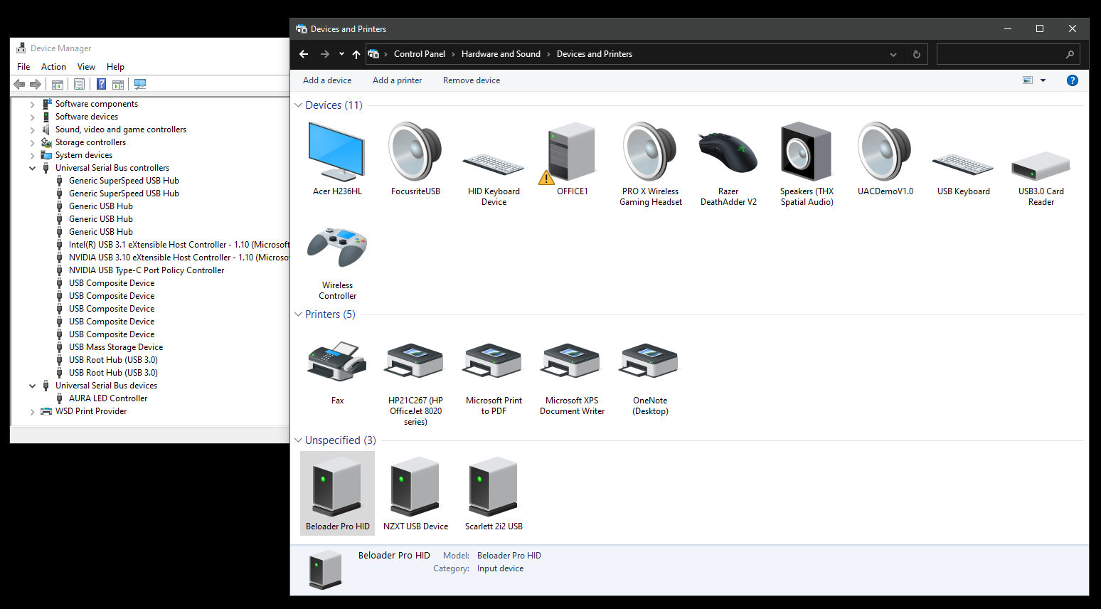Click the Scan for hardware changes icon

pos(140,84)
